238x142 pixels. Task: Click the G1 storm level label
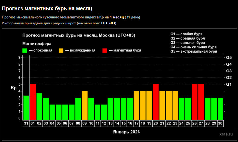coord(229,84)
